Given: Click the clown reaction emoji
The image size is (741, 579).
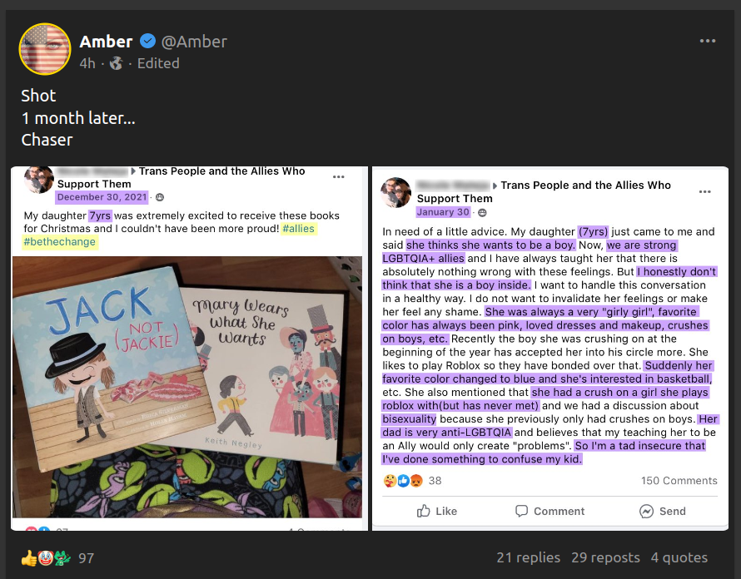Looking at the screenshot, I should coord(45,558).
